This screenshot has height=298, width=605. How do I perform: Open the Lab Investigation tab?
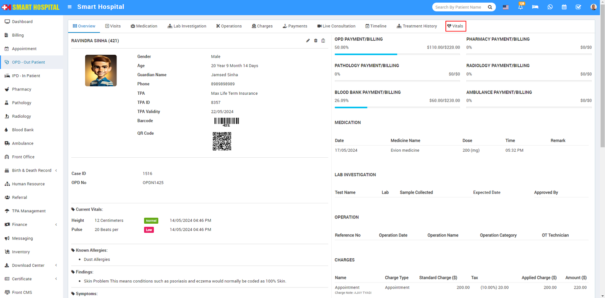pos(187,26)
